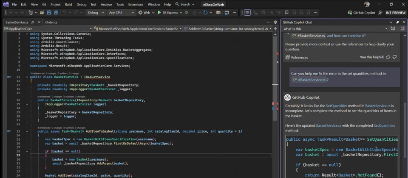Open the ApplicationCore project dropdown
This screenshot has width=408, height=178.
pos(48,29)
